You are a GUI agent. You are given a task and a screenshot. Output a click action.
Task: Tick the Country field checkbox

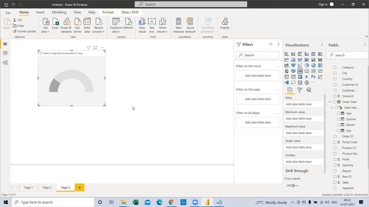pyautogui.click(x=335, y=79)
